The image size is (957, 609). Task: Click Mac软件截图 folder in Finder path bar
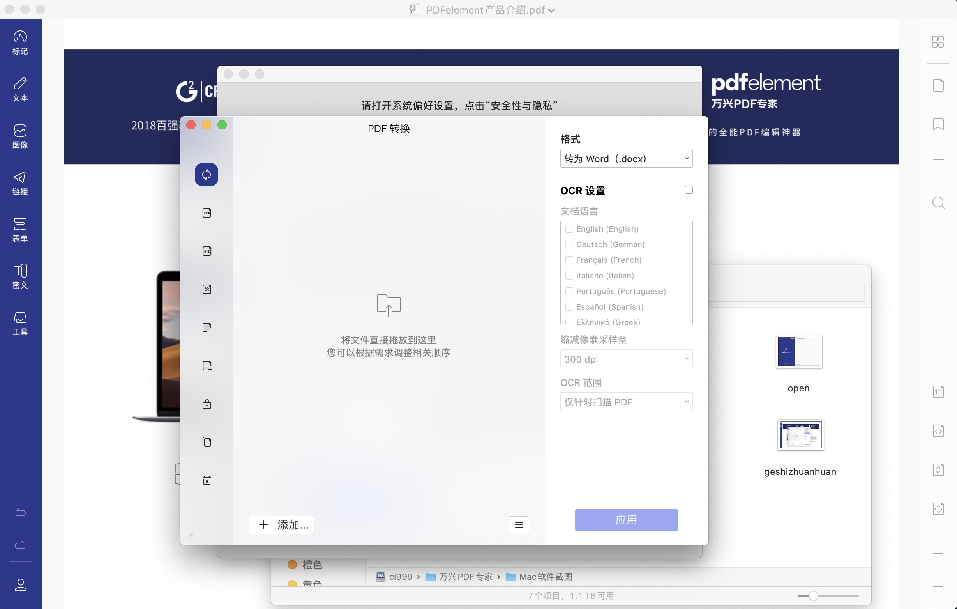[539, 576]
